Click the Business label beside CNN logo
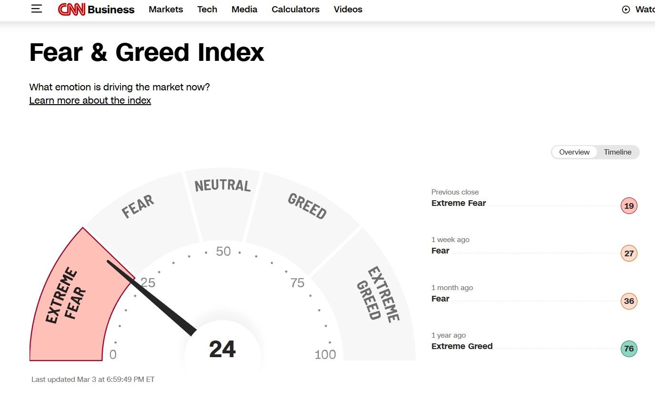655x399 pixels. [111, 10]
